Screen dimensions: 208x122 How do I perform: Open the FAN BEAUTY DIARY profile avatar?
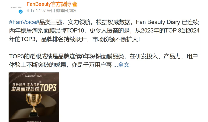[16, 7]
